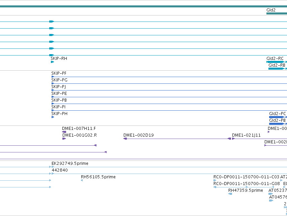Open the SKIP-PJ protein label
This screenshot has height=216, width=287.
pos(59,87)
